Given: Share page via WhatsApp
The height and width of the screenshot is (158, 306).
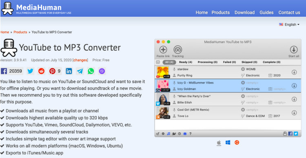Looking at the screenshot, I should pos(91,71).
